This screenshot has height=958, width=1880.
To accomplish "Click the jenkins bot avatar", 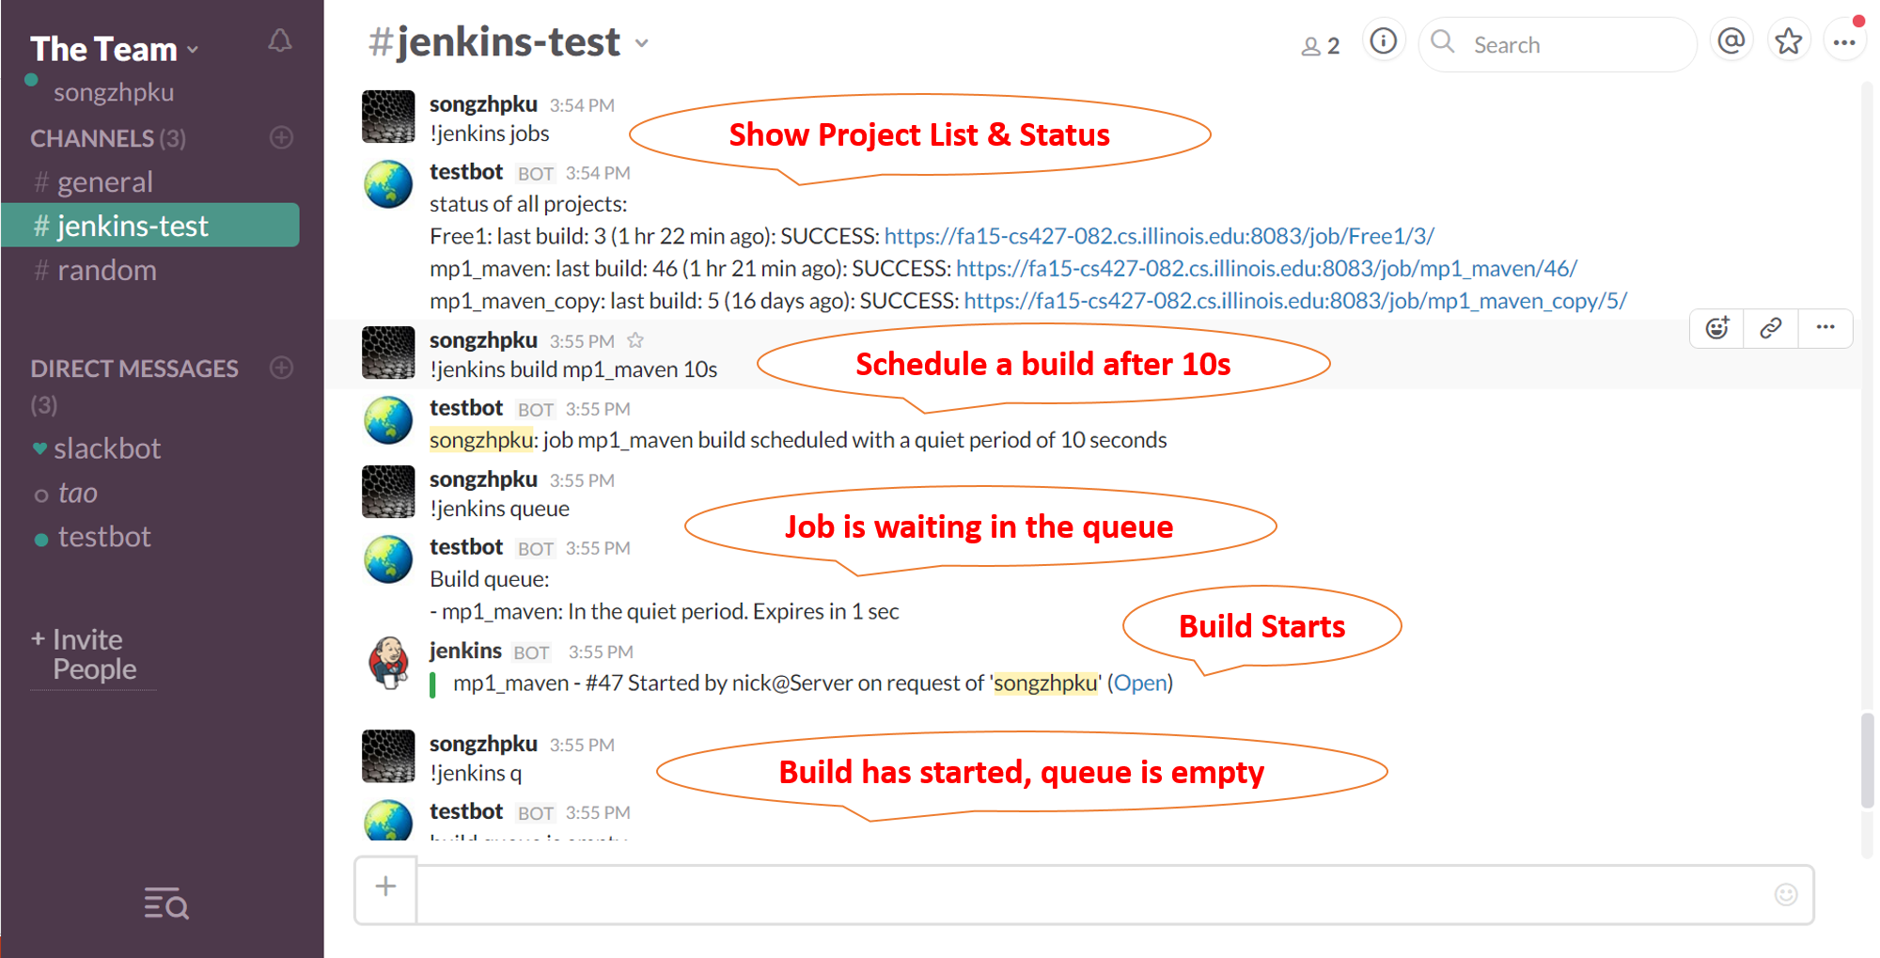I will pyautogui.click(x=388, y=664).
